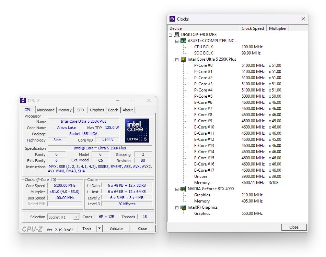326x257 pixels.
Task: Click the Cores 6P + 12E field
Action: click(x=106, y=217)
